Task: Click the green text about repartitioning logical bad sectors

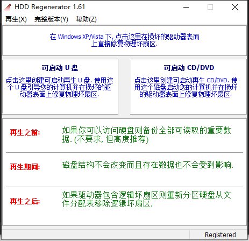Action: click(x=146, y=199)
